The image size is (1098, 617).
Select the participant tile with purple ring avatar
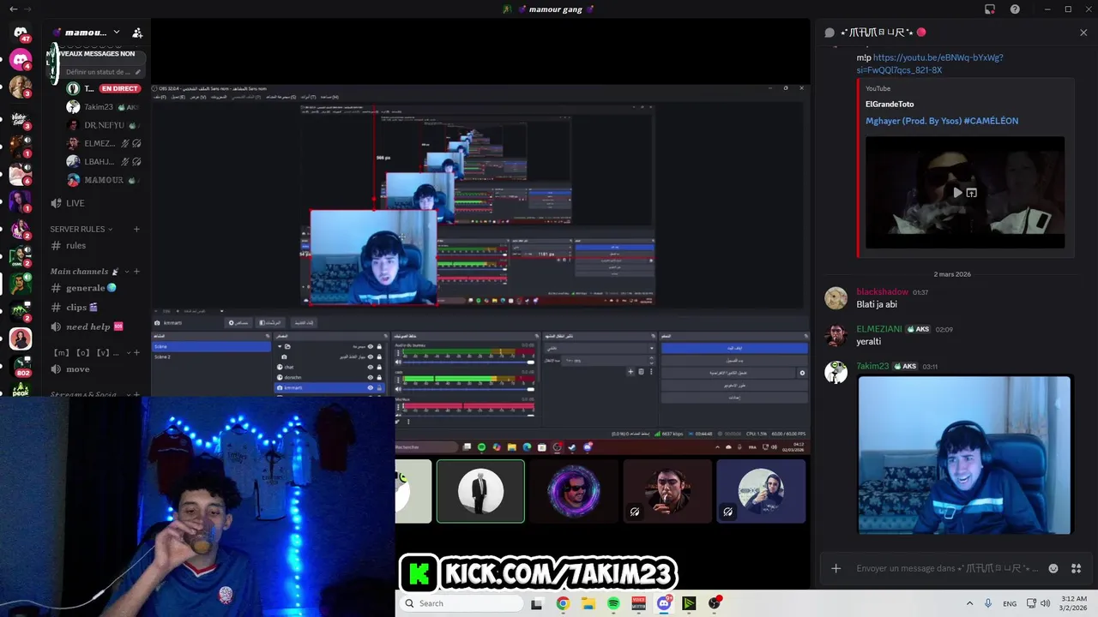[x=574, y=491]
